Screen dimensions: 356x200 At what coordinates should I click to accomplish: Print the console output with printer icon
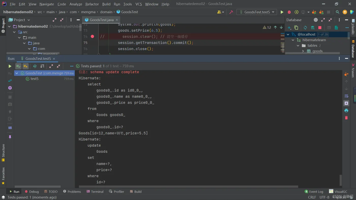(x=346, y=111)
